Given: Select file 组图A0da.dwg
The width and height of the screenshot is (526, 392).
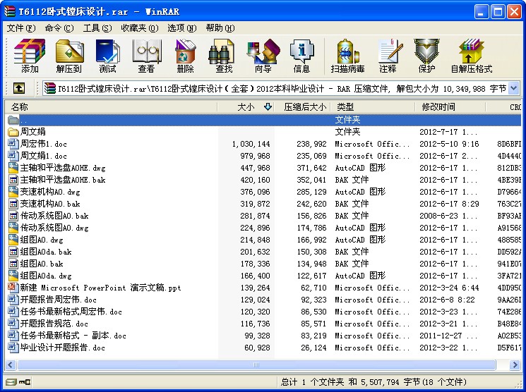Looking at the screenshot, I should pyautogui.click(x=46, y=276).
